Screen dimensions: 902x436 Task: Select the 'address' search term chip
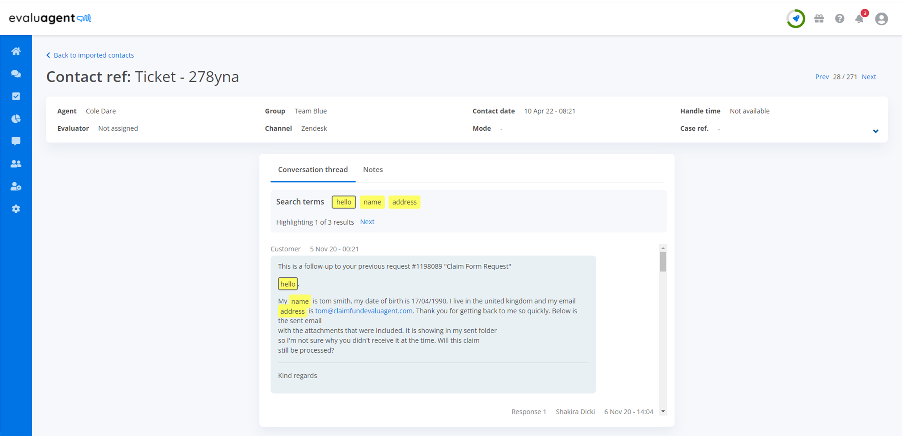(404, 202)
